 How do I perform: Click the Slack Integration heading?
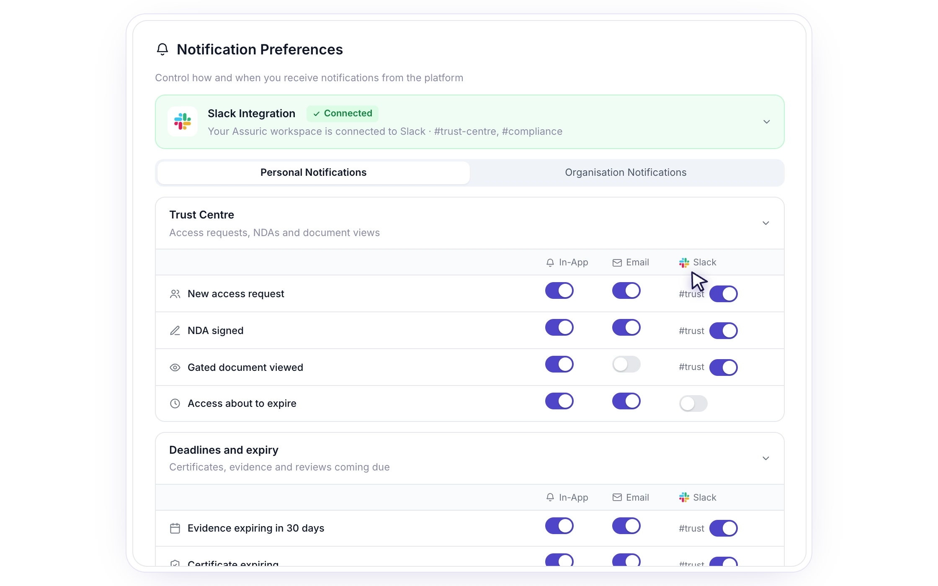(251, 113)
